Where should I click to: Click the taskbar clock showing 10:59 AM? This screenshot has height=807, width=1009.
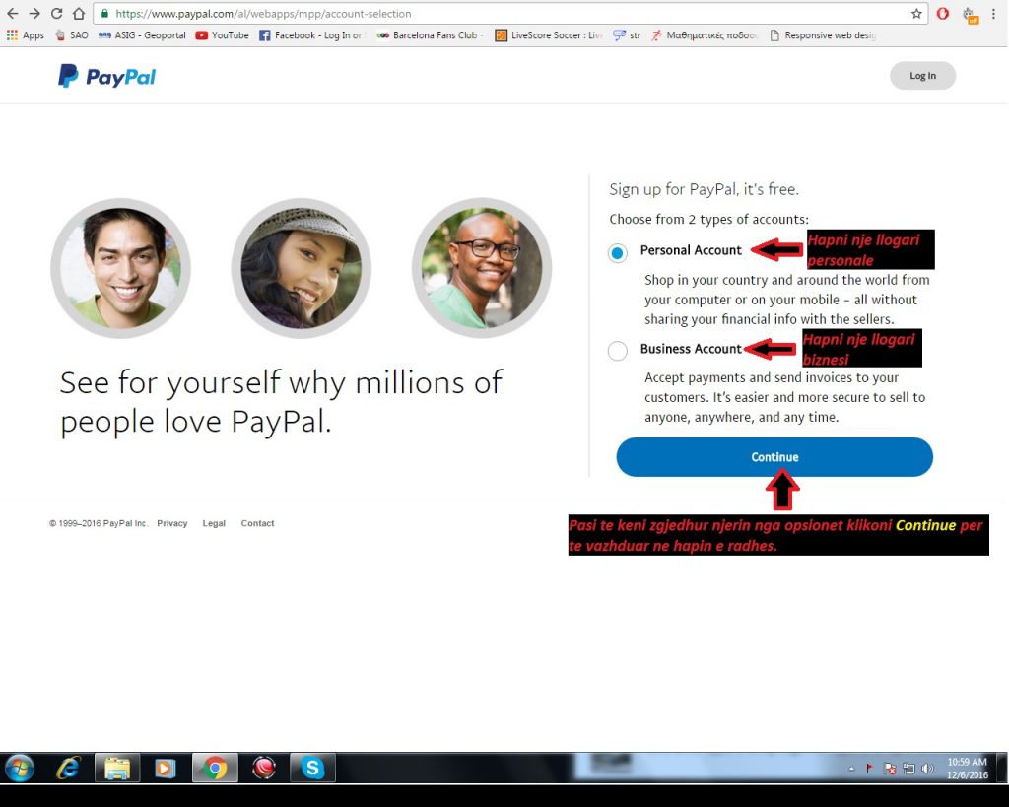click(967, 769)
